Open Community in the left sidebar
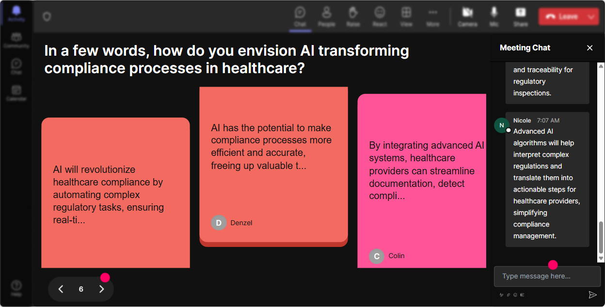The width and height of the screenshot is (605, 307). click(x=16, y=40)
